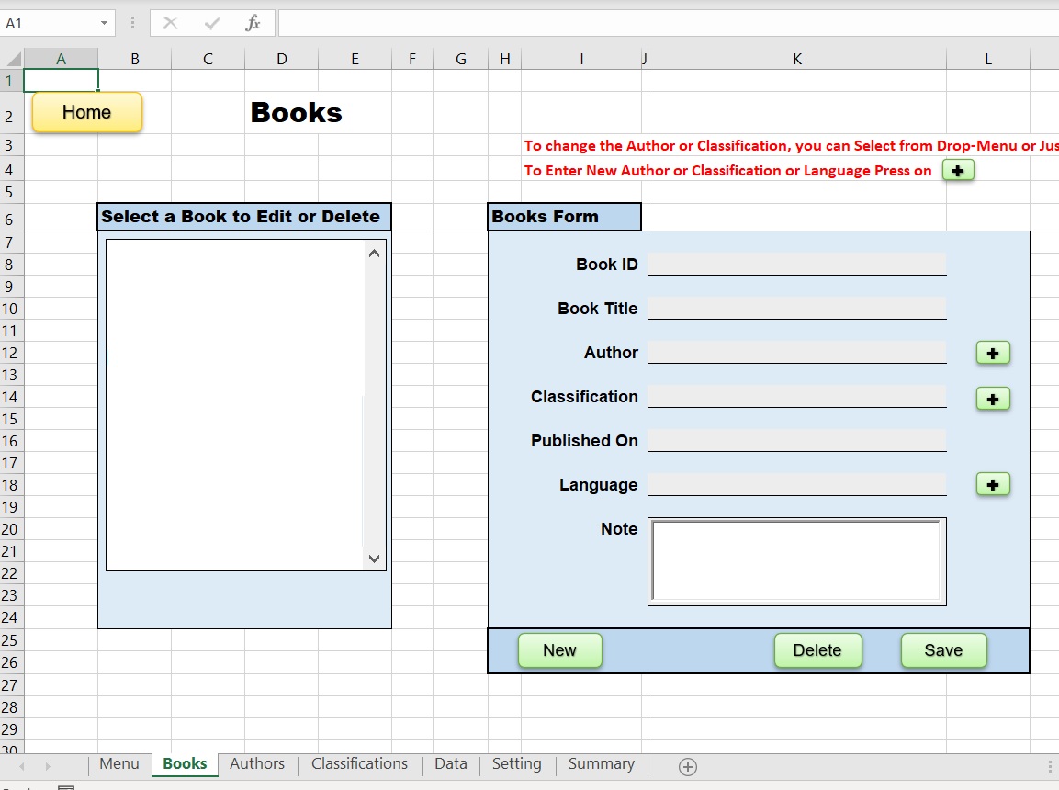This screenshot has height=790, width=1059.
Task: Click inside the Note text box
Action: [x=796, y=560]
